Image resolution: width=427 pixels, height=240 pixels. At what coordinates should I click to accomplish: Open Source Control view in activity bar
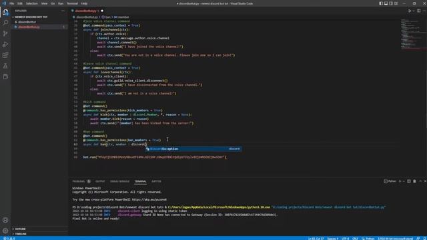click(5, 33)
